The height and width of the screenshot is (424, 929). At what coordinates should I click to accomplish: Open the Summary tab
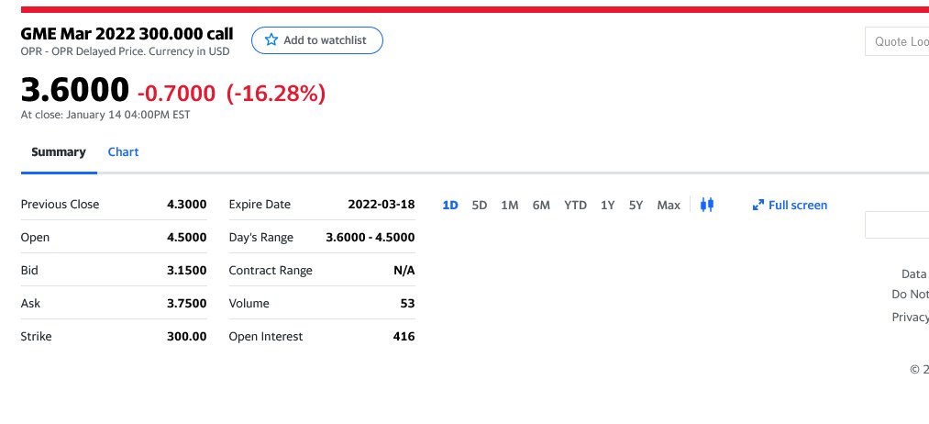tap(59, 151)
